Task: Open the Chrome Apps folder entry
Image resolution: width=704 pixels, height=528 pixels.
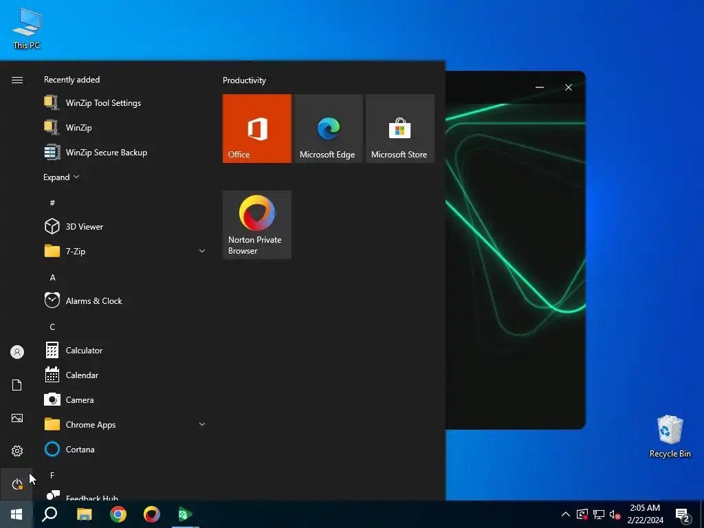Action: 126,424
